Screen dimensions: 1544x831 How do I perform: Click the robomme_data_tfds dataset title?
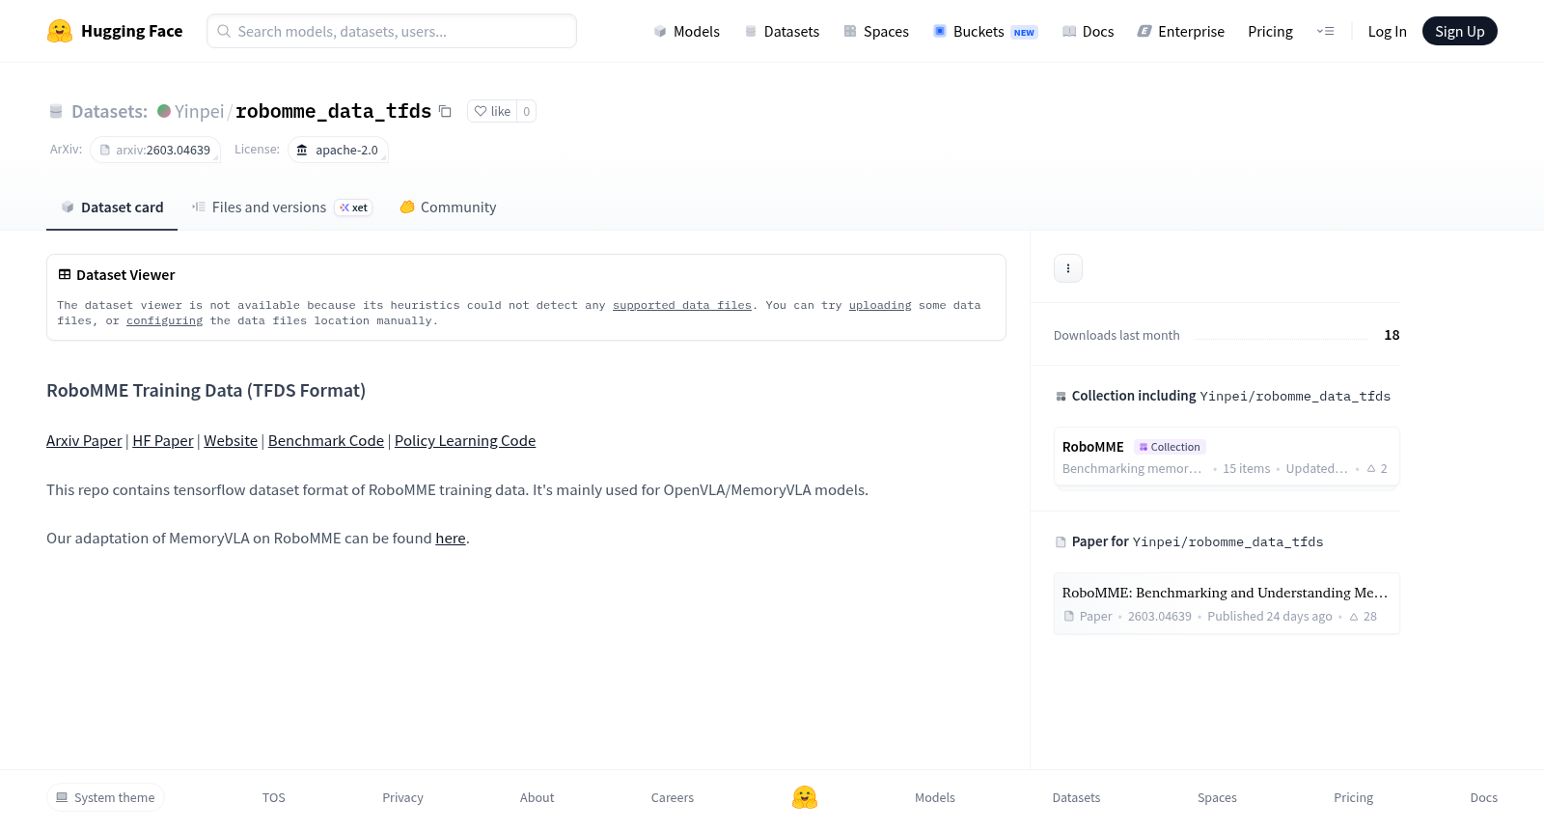[x=333, y=111]
